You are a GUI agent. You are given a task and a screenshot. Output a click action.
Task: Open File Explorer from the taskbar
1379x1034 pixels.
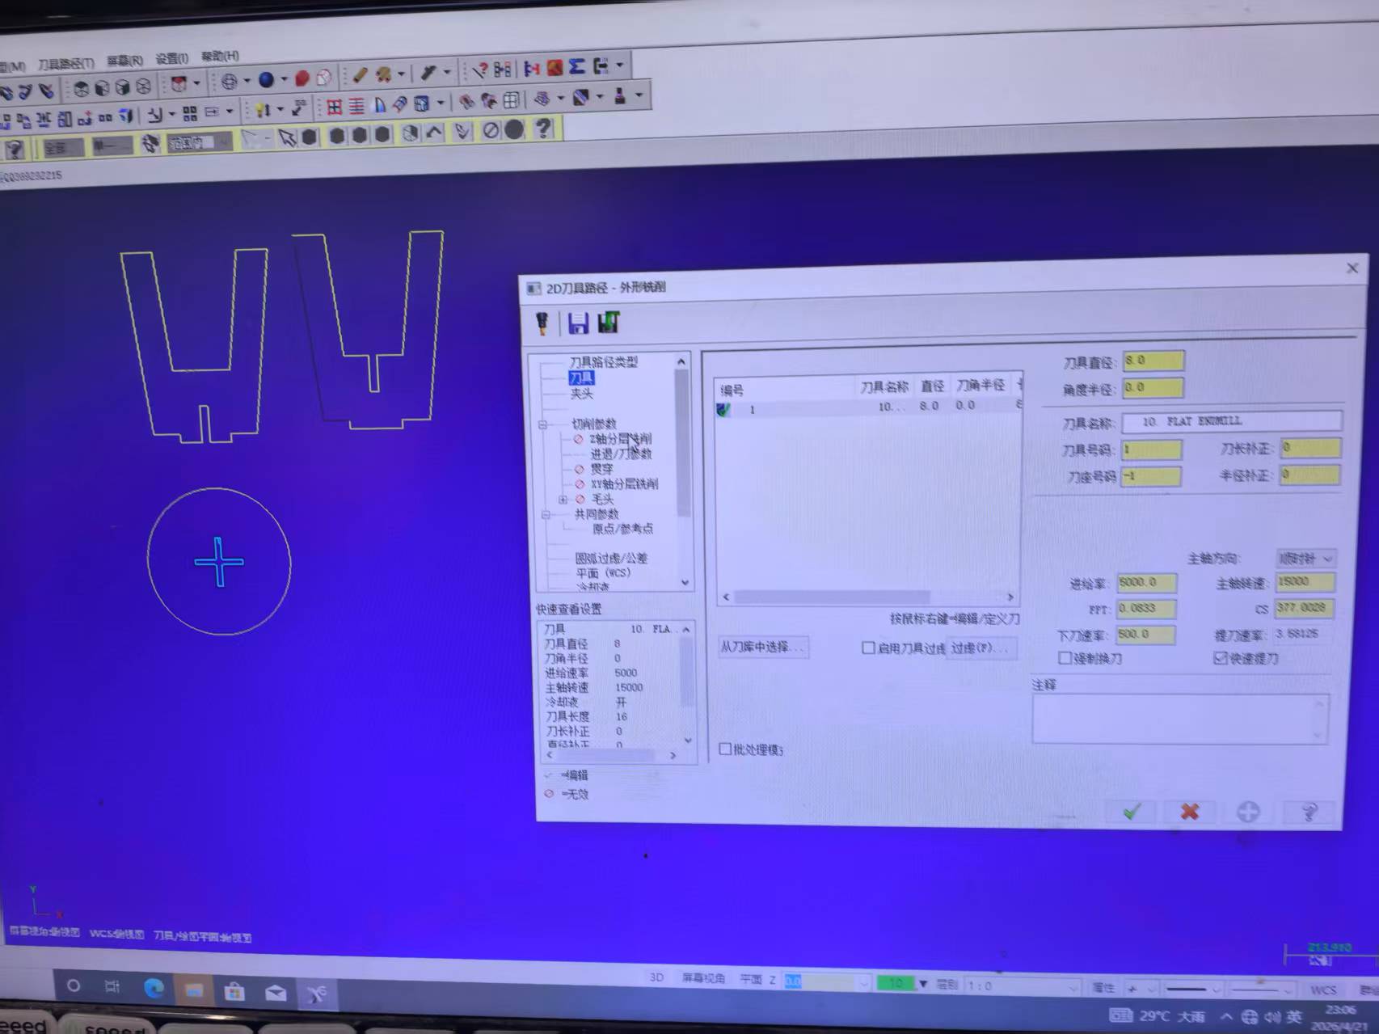point(194,990)
